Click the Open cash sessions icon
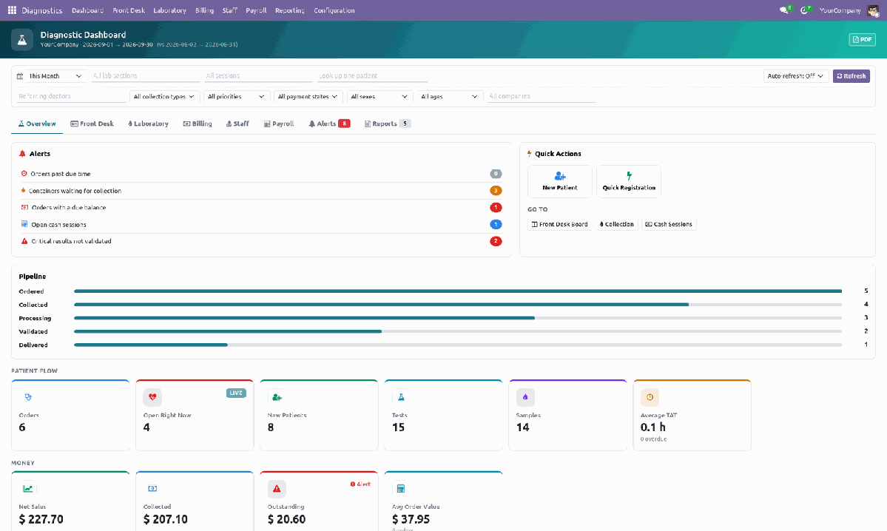Screen dimensions: 887x531 click(24, 224)
